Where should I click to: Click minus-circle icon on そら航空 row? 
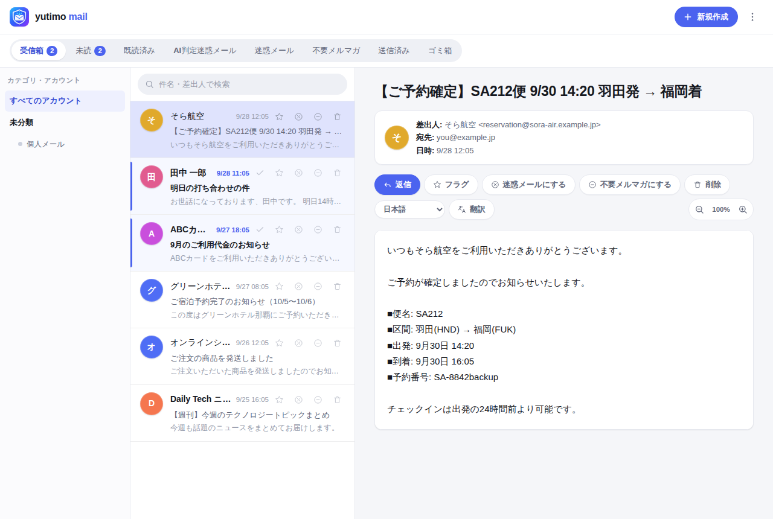tap(318, 116)
